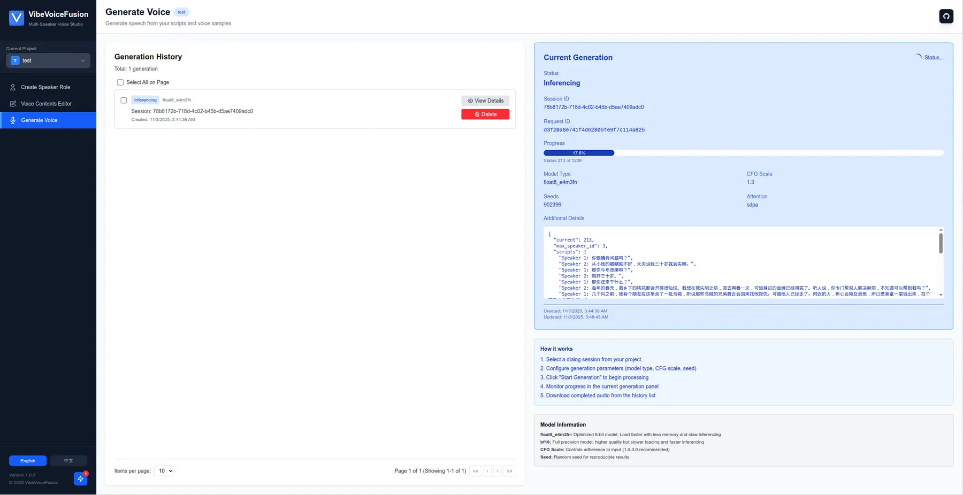Delete the generation session entry
The width and height of the screenshot is (963, 495).
pos(485,114)
